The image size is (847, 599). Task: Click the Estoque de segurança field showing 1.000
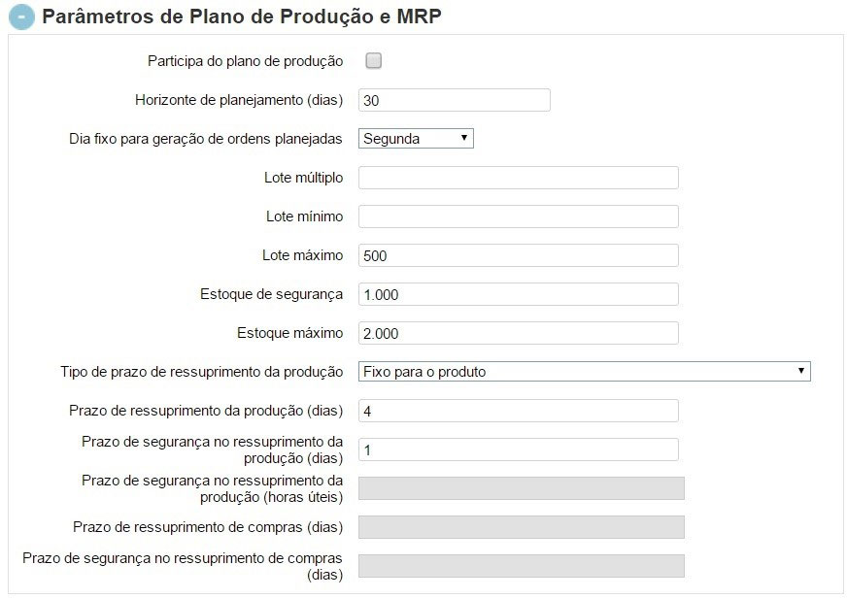pyautogui.click(x=519, y=293)
